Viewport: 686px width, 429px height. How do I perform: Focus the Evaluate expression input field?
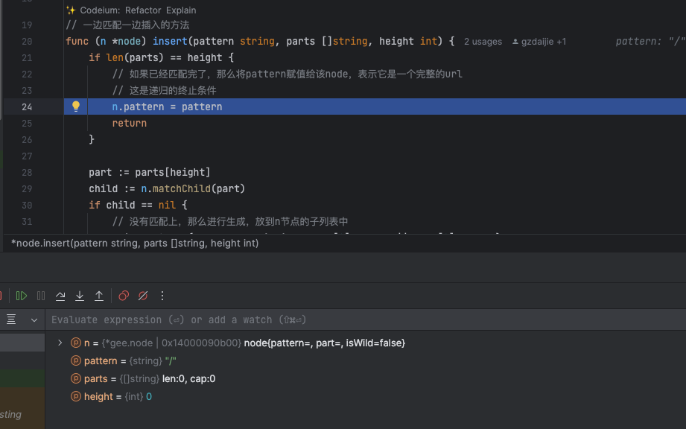coord(298,320)
